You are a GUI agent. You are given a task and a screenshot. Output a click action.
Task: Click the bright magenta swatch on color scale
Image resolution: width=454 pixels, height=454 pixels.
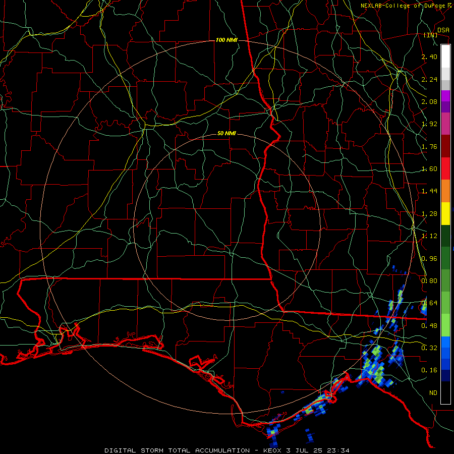click(445, 96)
